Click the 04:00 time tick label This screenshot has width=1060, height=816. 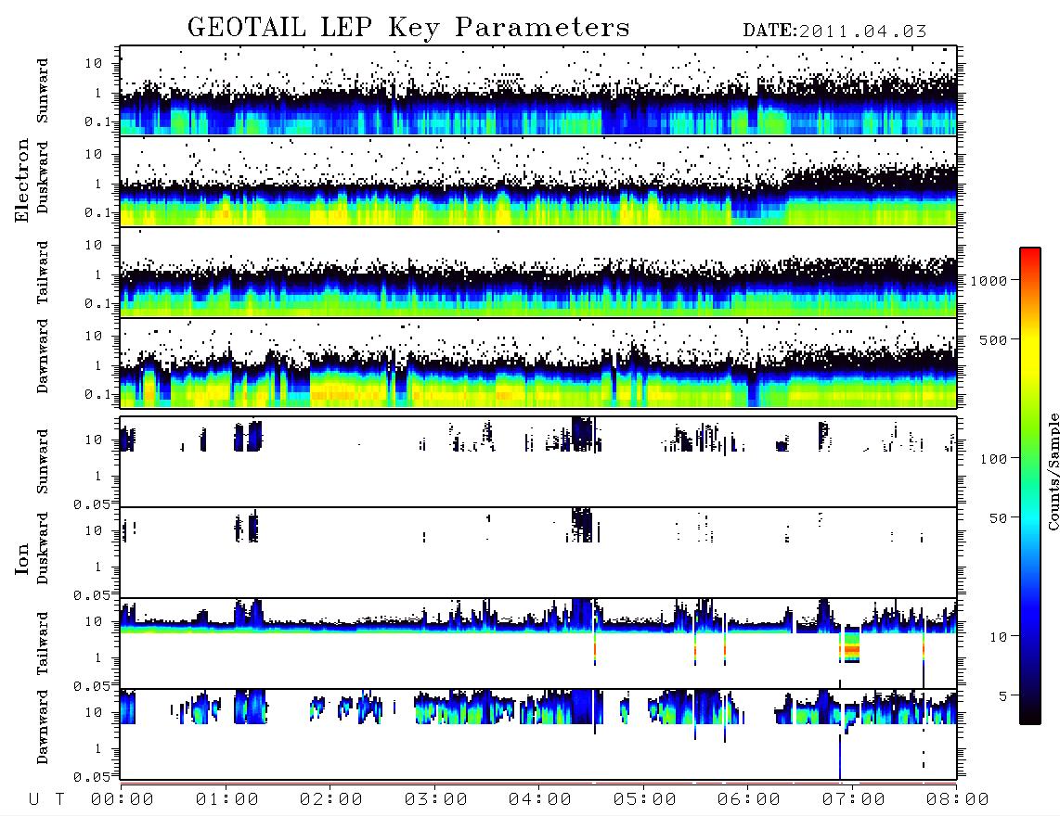click(x=540, y=799)
